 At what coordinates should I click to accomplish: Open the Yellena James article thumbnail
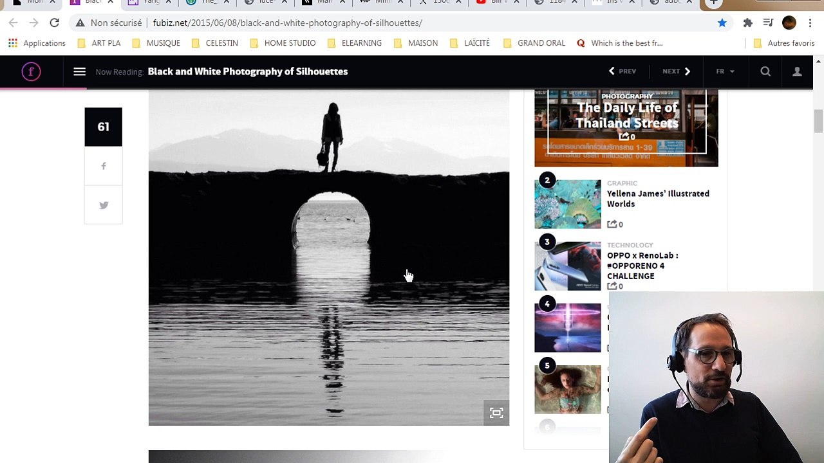tap(567, 204)
